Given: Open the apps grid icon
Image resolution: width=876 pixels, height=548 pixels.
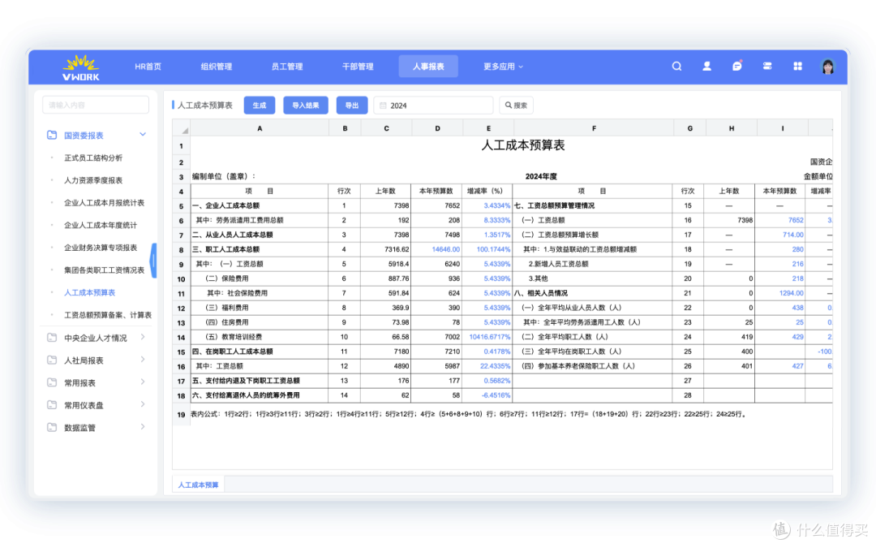Looking at the screenshot, I should pos(798,66).
